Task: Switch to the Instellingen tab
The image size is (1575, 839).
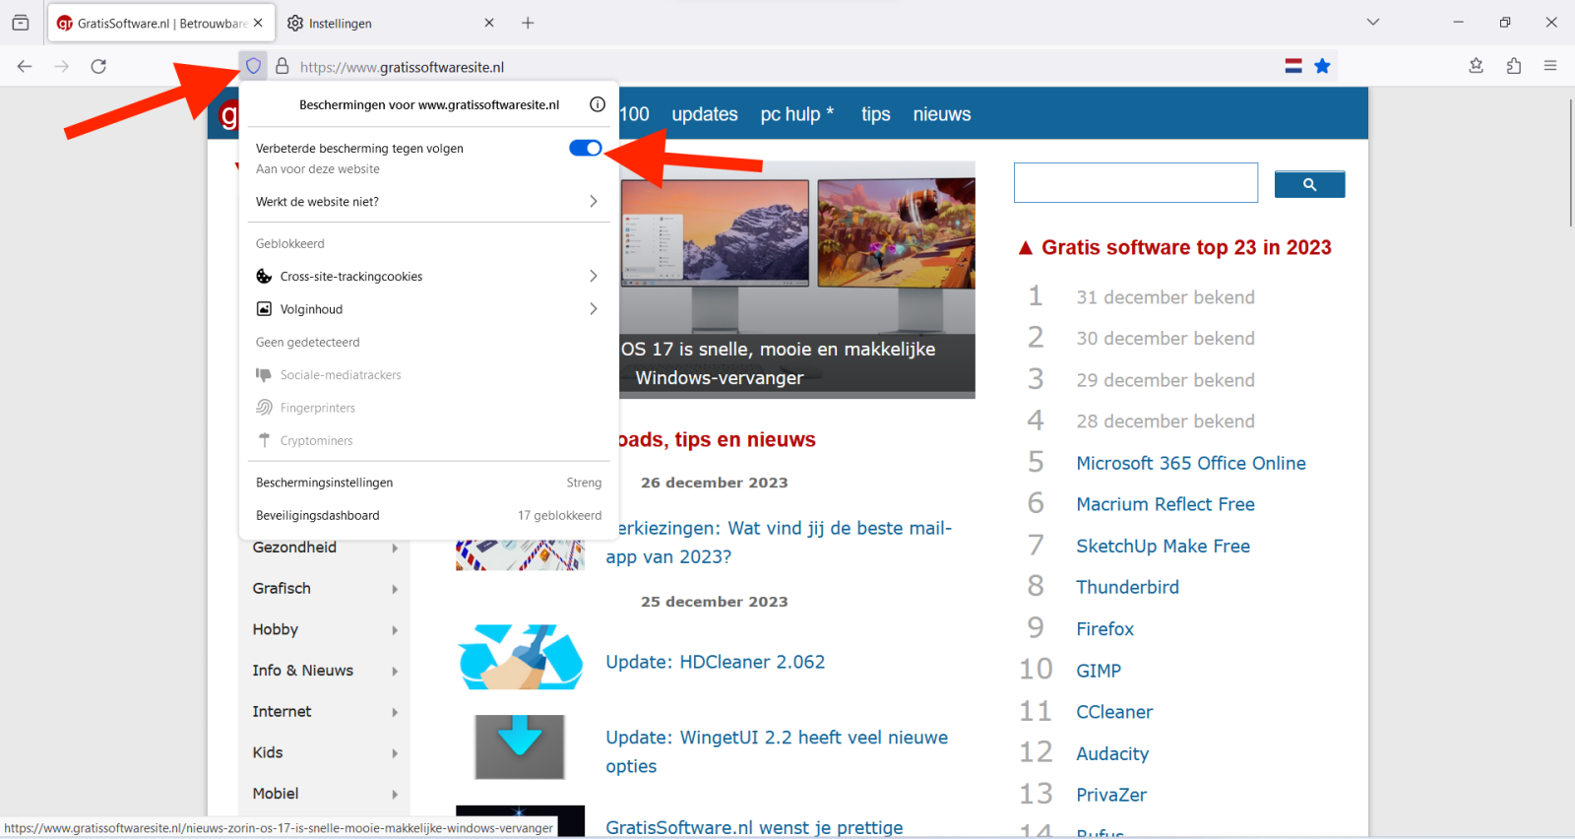Action: tap(384, 23)
